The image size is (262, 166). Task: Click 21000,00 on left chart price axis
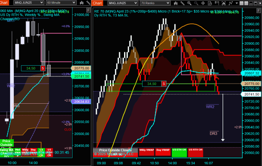point(82,15)
